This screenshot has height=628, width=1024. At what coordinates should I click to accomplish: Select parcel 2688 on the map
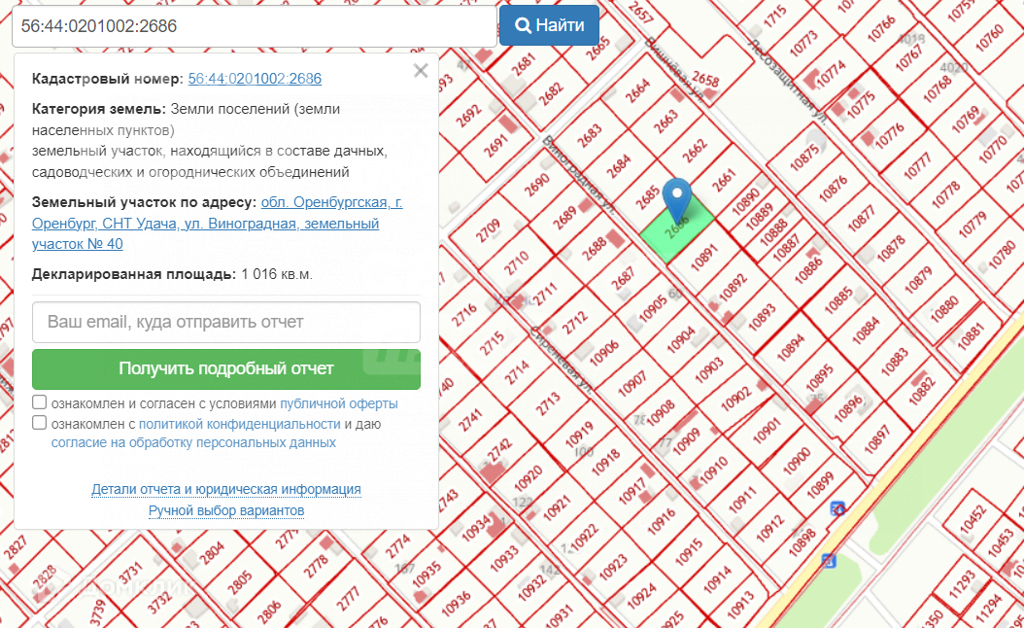(595, 249)
